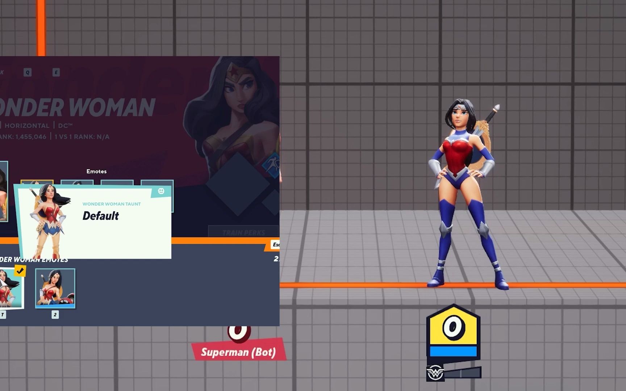This screenshot has height=391, width=626.
Task: Click the key label 2 under the emote
Action: [55, 315]
